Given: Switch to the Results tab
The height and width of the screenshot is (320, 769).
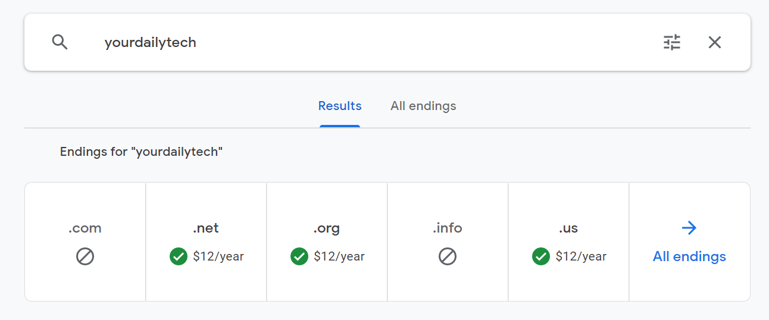Looking at the screenshot, I should click(340, 106).
